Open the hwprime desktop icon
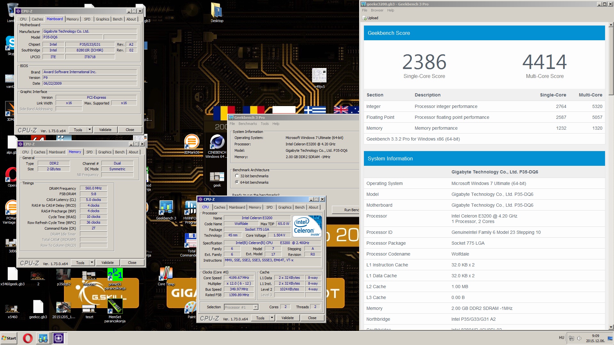The image size is (614, 345). [89, 278]
